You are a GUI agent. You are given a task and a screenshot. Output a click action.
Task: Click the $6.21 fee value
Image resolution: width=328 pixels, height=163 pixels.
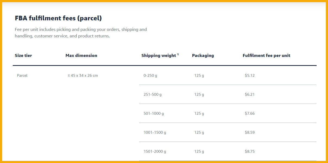[x=250, y=95]
